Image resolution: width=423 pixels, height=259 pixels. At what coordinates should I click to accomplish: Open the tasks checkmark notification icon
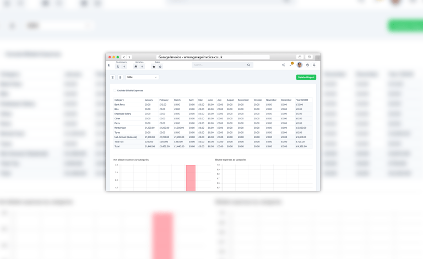(291, 65)
